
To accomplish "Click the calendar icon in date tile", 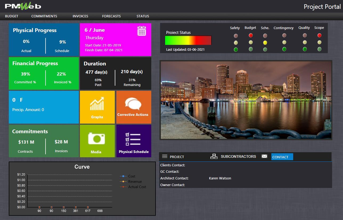I will pos(142,31).
